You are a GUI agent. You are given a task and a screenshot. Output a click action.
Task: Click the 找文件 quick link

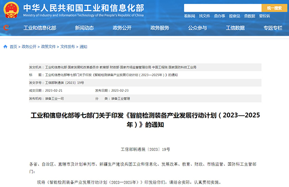(x=204, y=16)
